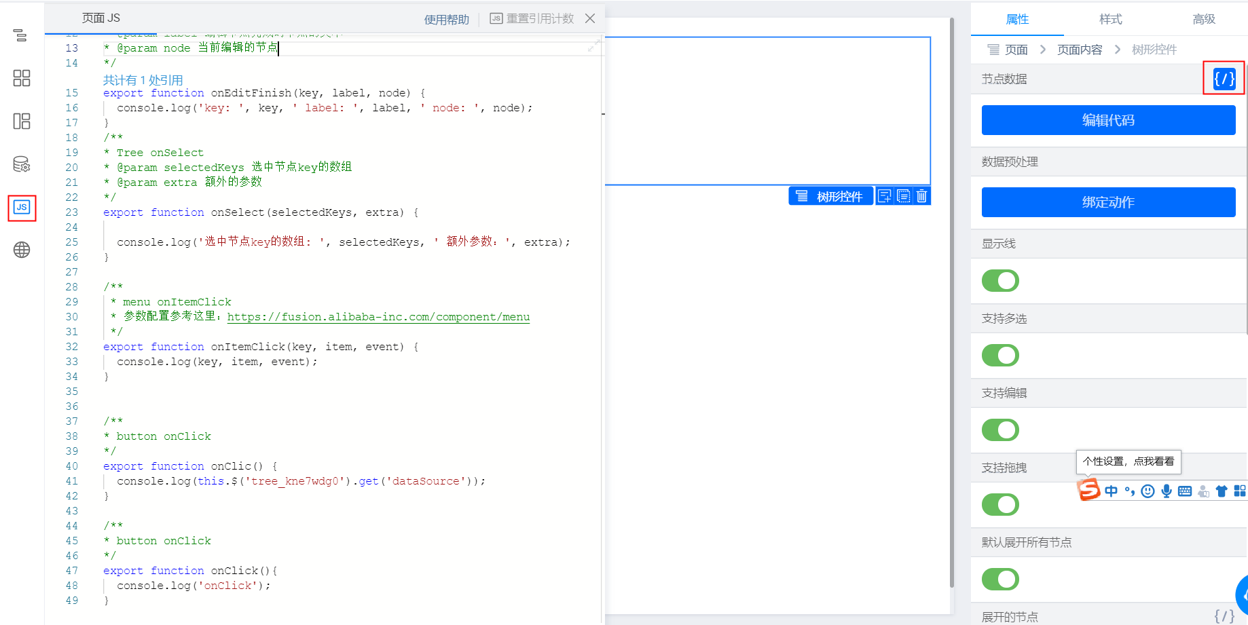Open the JS action panel icon

pos(22,208)
